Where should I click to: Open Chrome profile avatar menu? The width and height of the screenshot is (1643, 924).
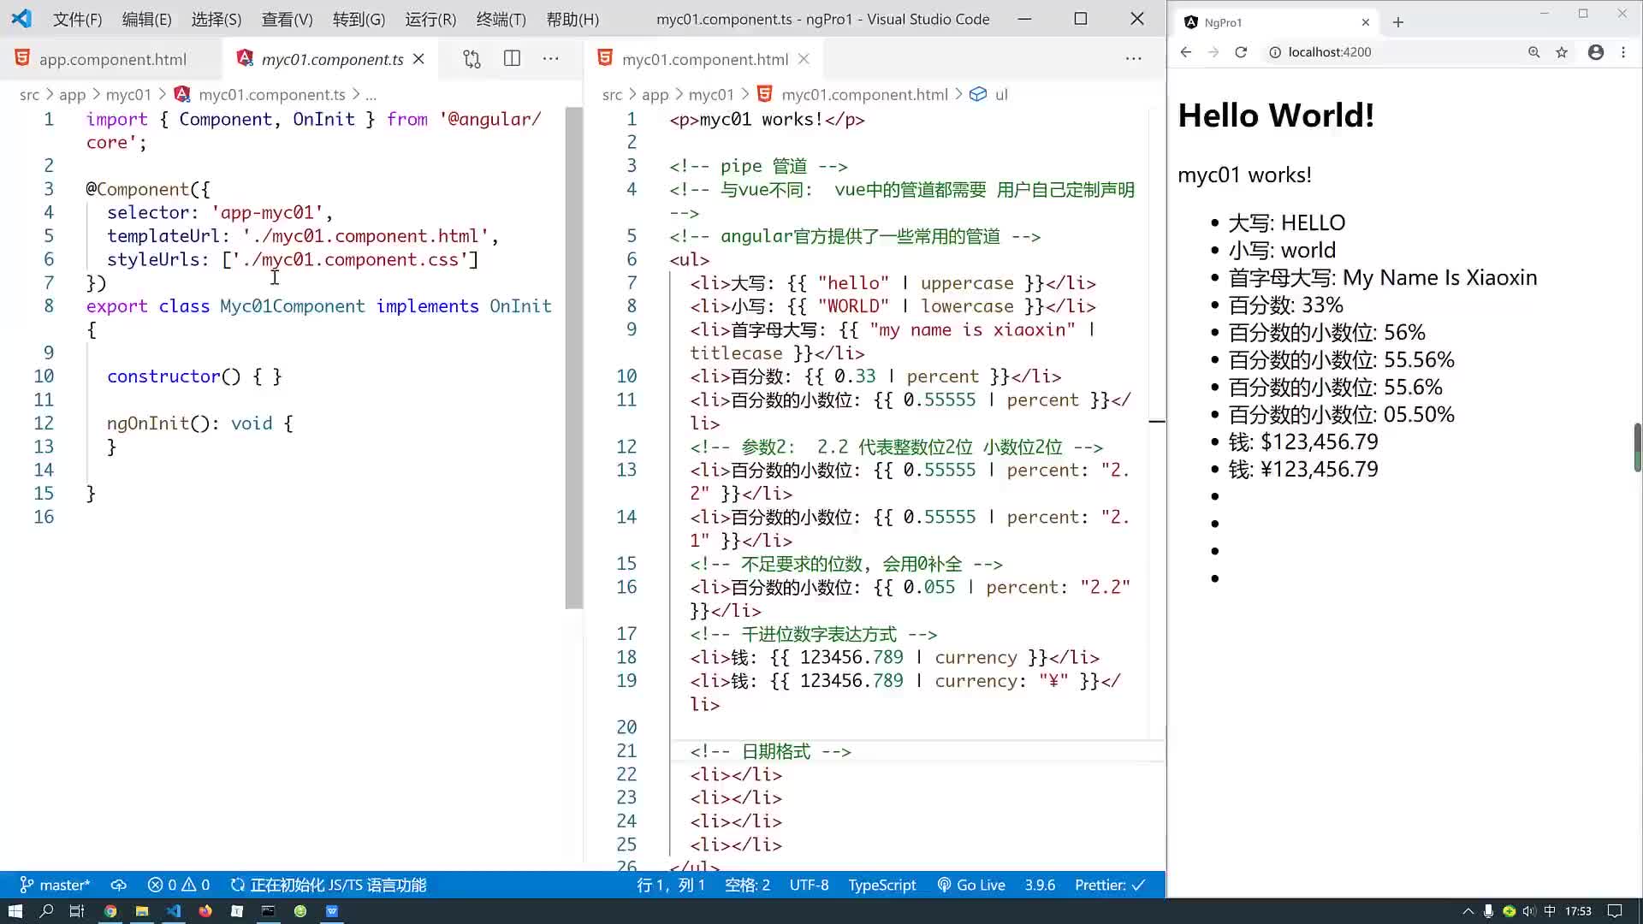(1596, 52)
